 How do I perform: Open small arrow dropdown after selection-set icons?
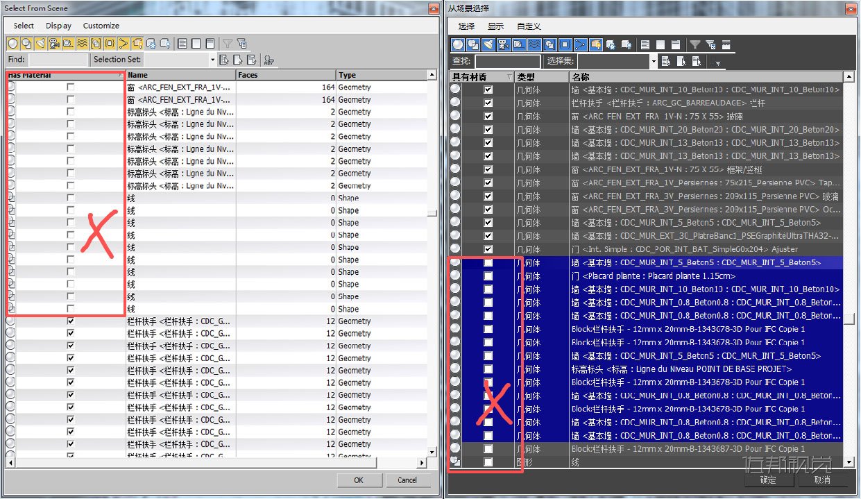(x=717, y=63)
